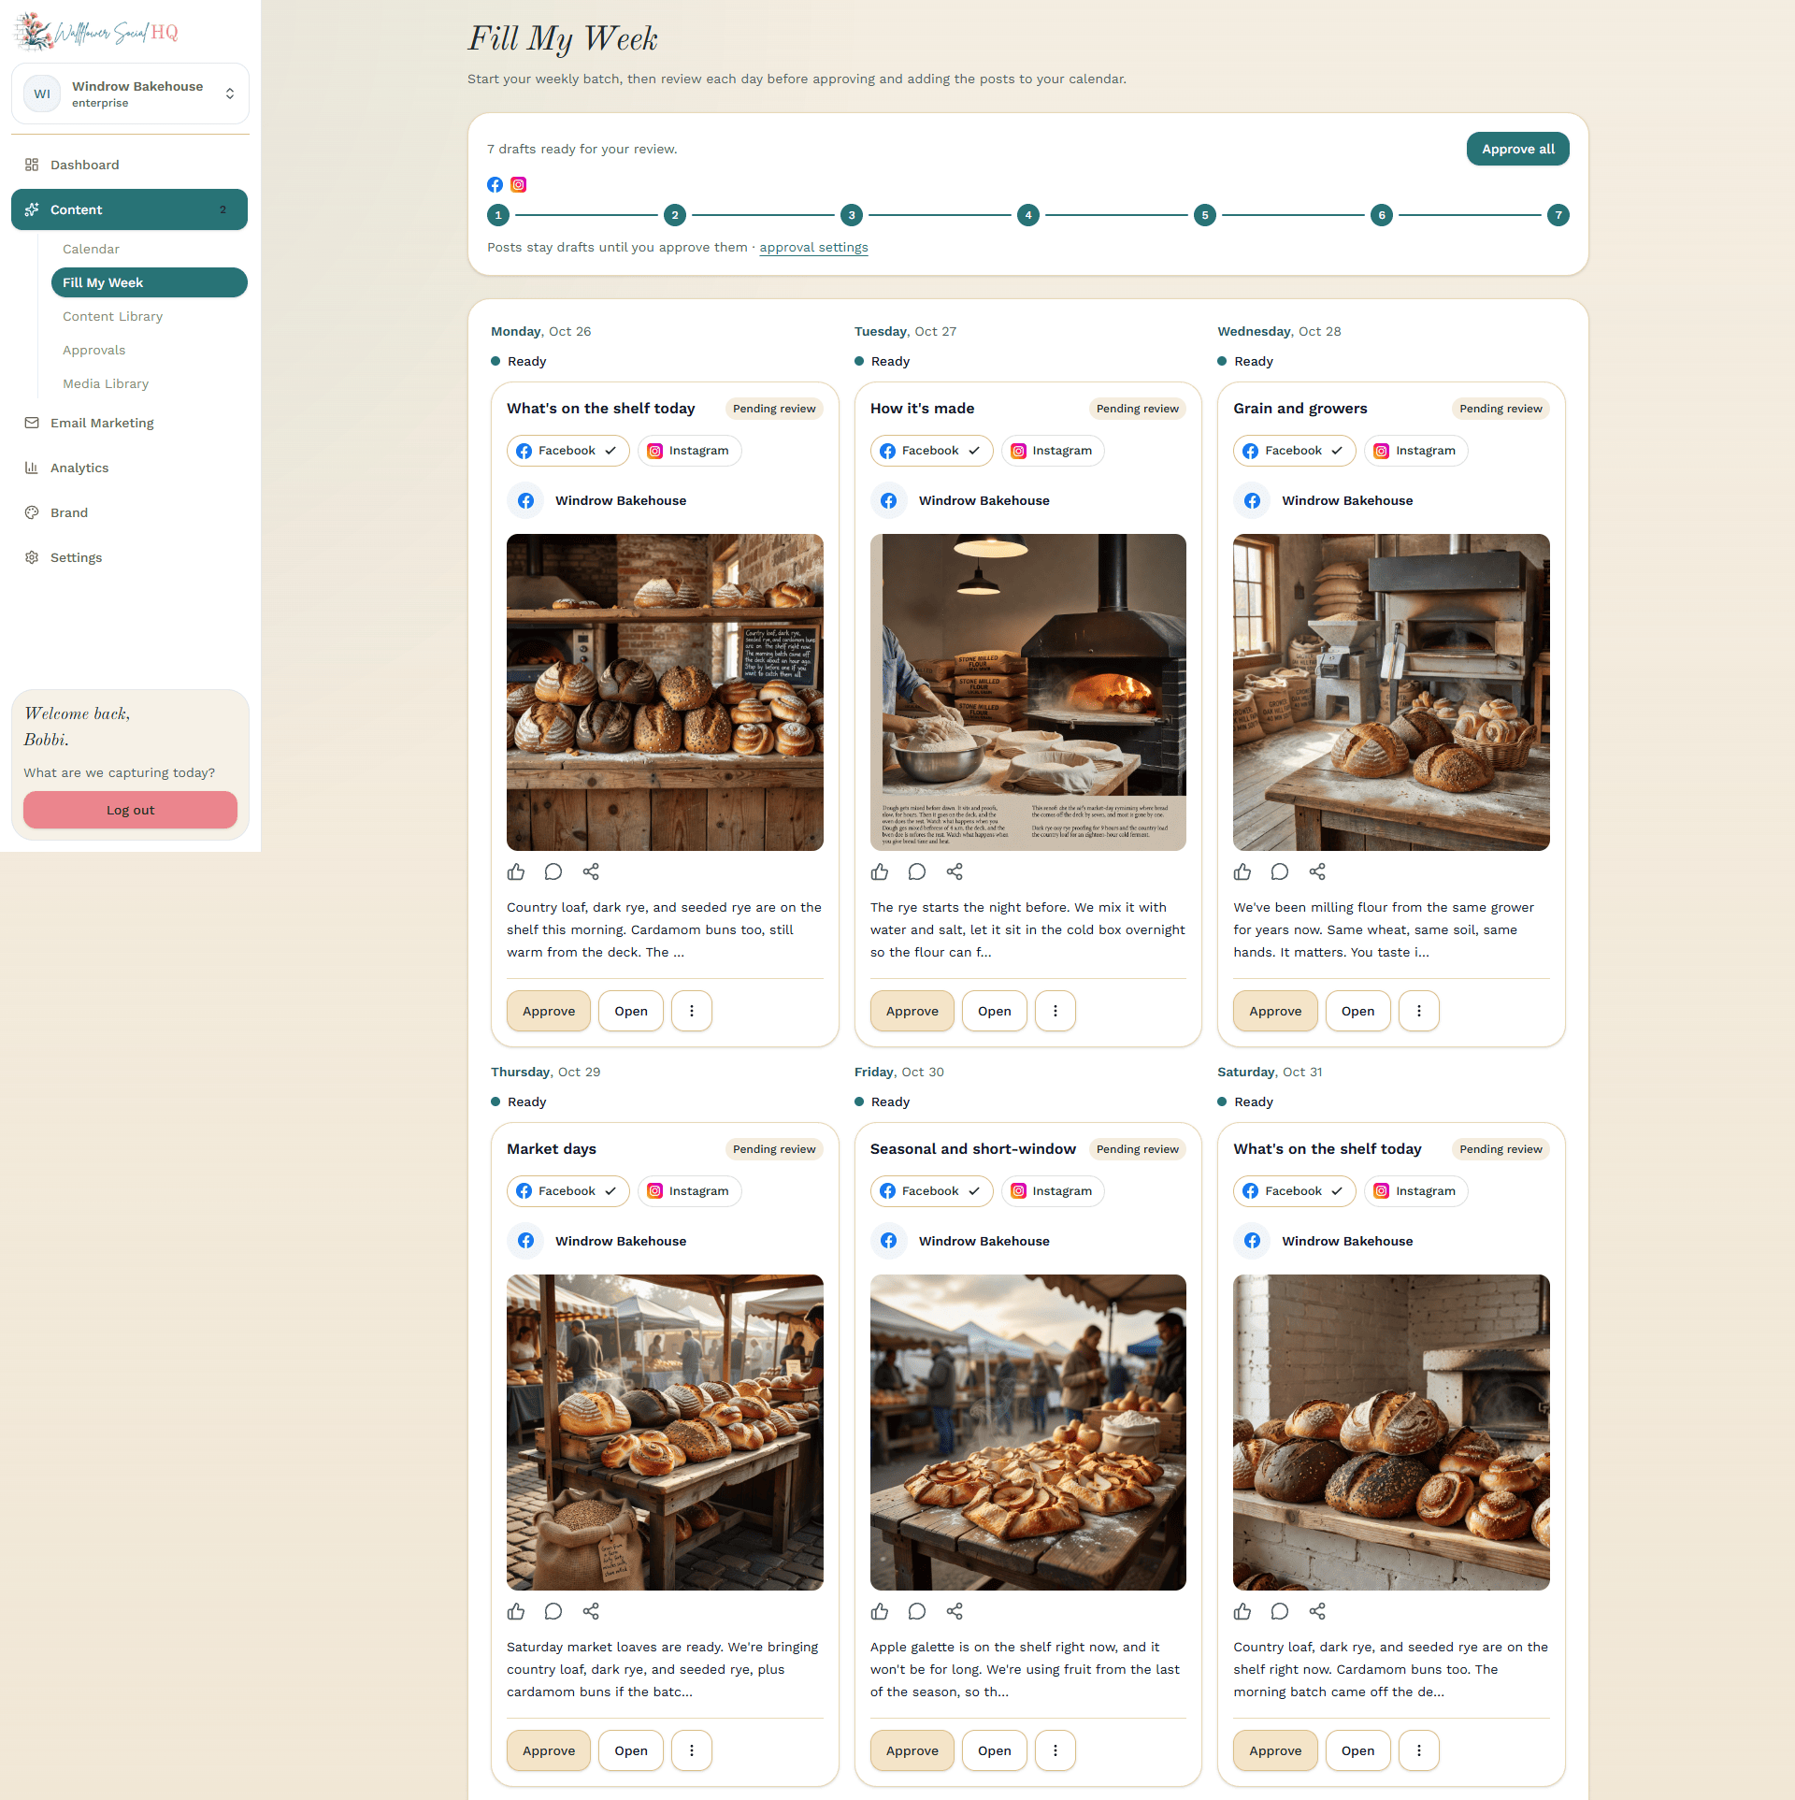Click the oven image on Tuesday's post
Screen dimensions: 1795x1800
[x=1028, y=692]
